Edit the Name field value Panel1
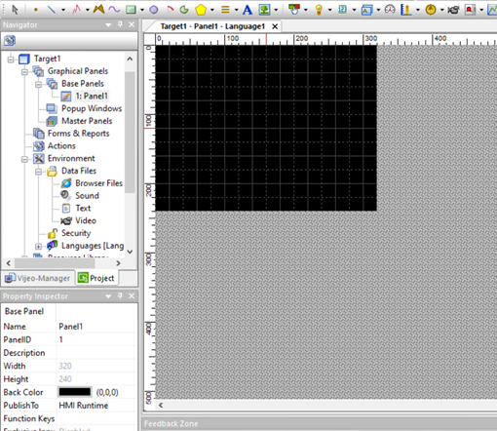The height and width of the screenshot is (431, 497). click(96, 327)
